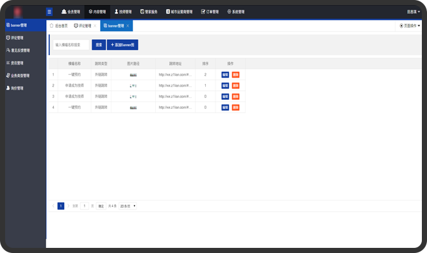The image size is (427, 253).
Task: Click the 添加Banner图 button
Action: [122, 45]
